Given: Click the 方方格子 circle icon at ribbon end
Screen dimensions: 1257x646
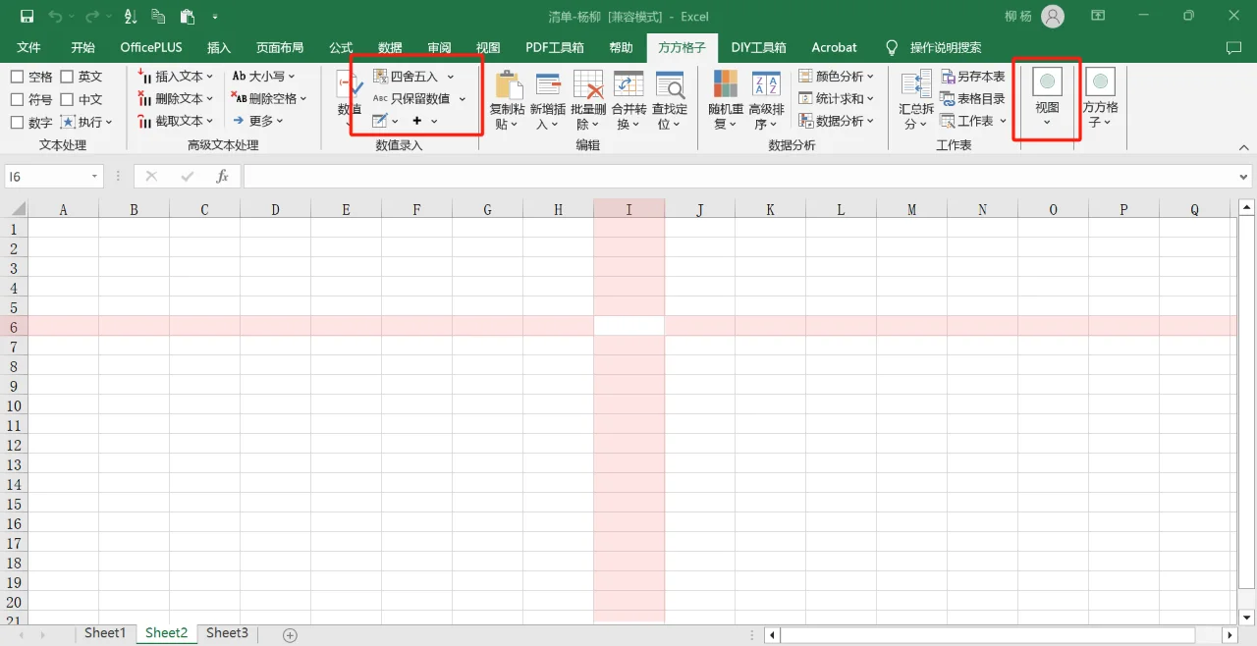Looking at the screenshot, I should coord(1100,82).
